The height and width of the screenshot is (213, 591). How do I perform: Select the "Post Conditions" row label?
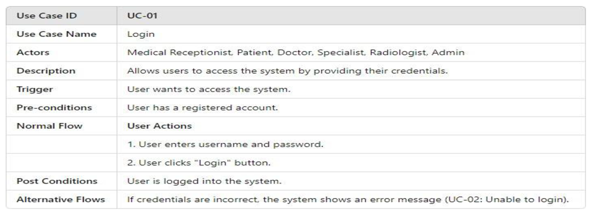coord(57,181)
